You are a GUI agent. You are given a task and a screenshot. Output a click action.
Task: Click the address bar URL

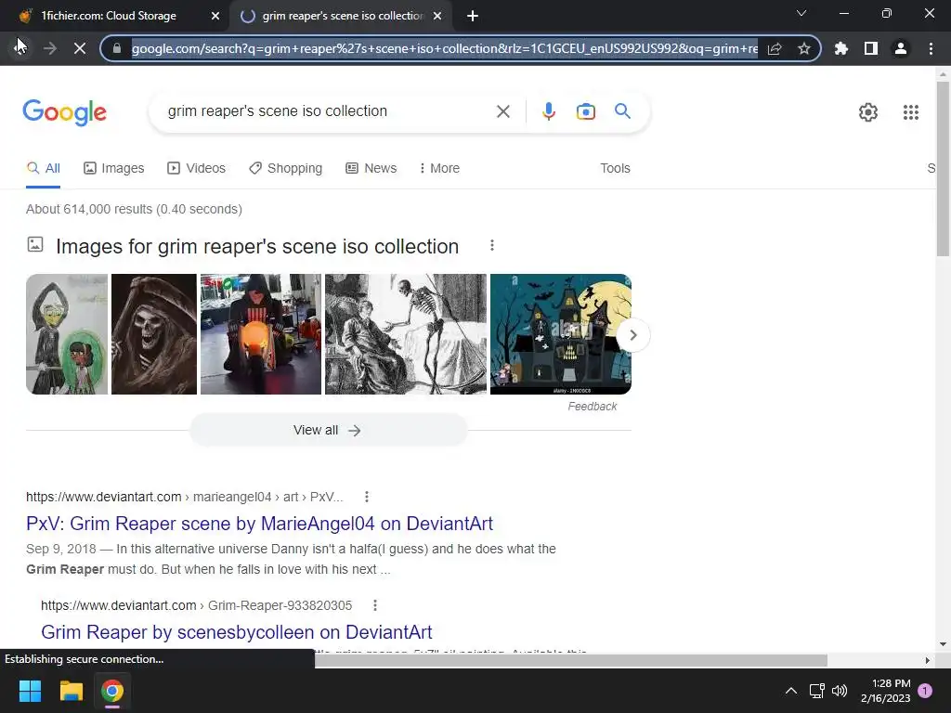coord(444,48)
